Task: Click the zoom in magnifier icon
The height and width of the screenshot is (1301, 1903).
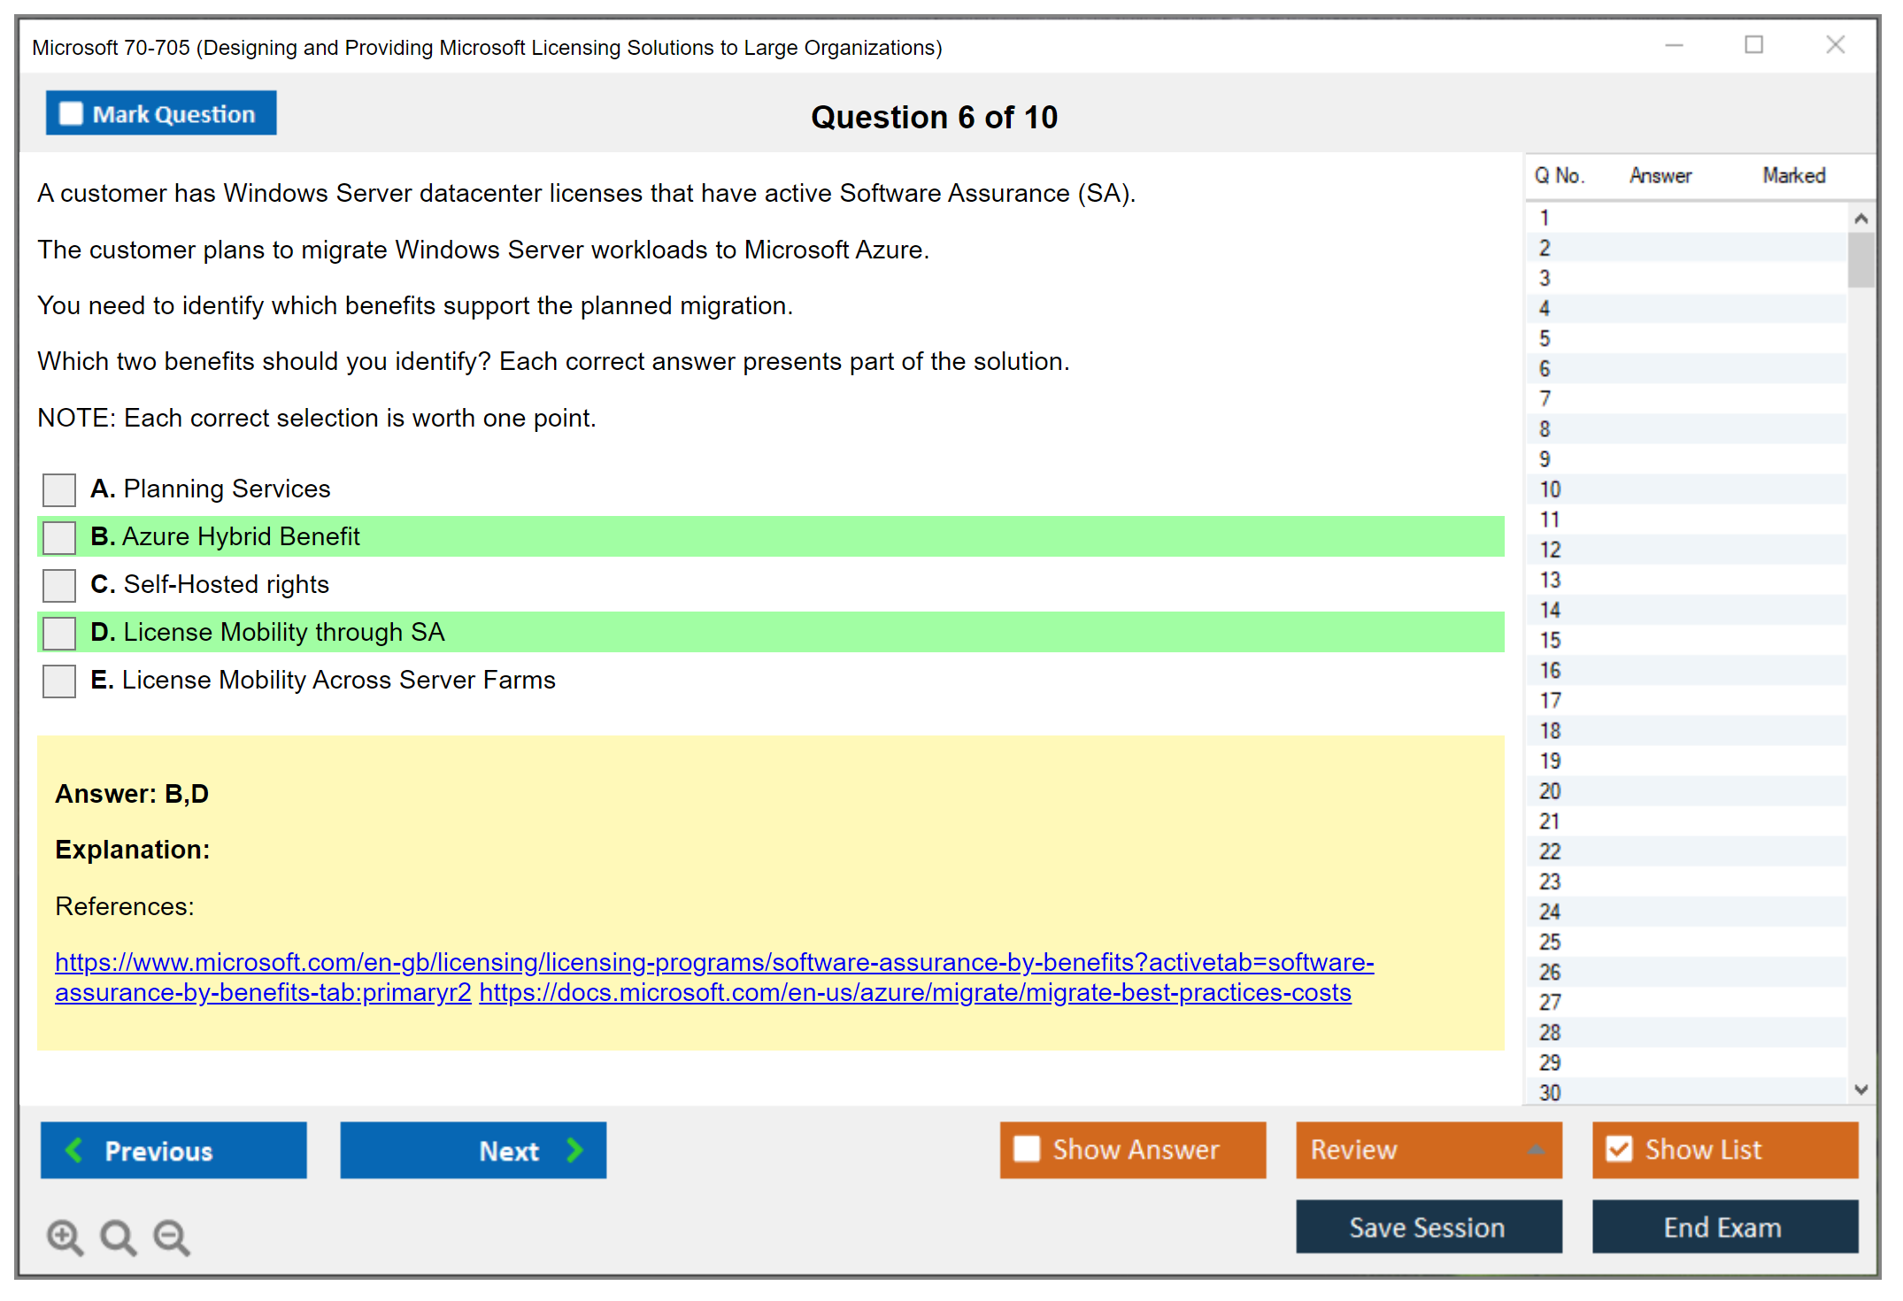Action: 65,1236
